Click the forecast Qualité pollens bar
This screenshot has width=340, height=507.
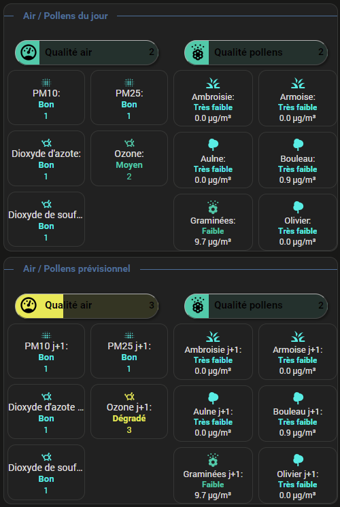[256, 306]
